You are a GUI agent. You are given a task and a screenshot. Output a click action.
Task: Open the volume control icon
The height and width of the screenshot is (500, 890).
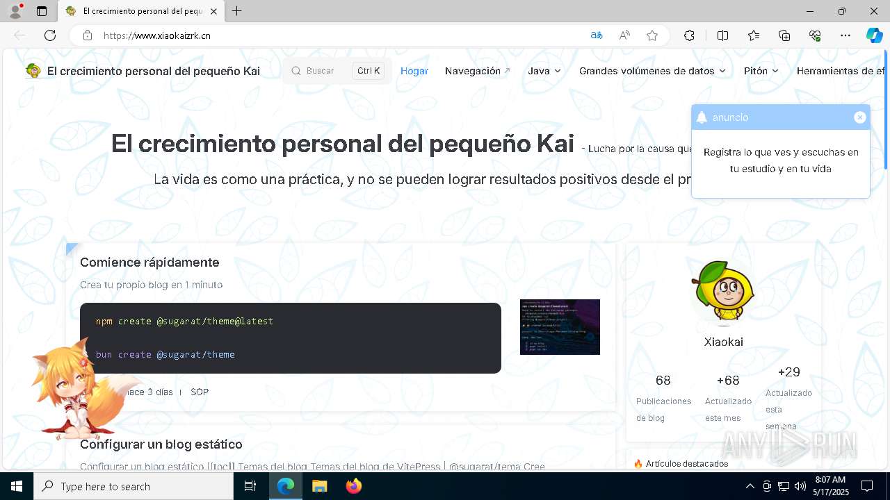[x=800, y=486]
